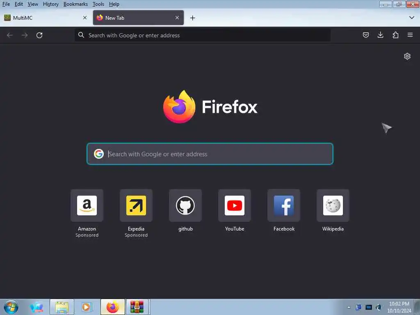
Task: Open the taskbar icon beside Start orb
Action: pyautogui.click(x=37, y=307)
